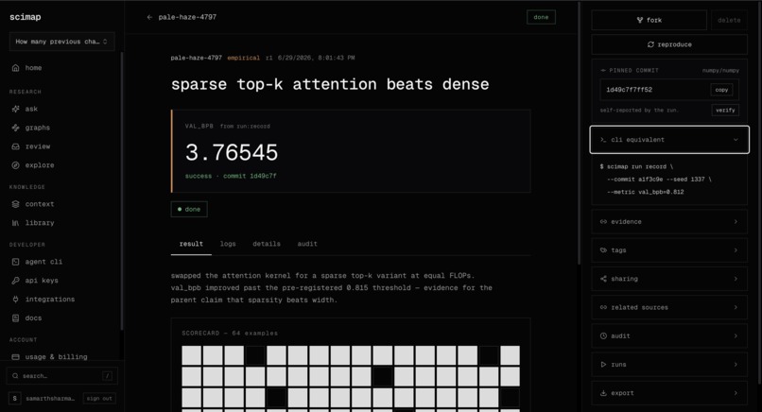This screenshot has width=762, height=412.
Task: Open the project selector dropdown
Action: (61, 42)
